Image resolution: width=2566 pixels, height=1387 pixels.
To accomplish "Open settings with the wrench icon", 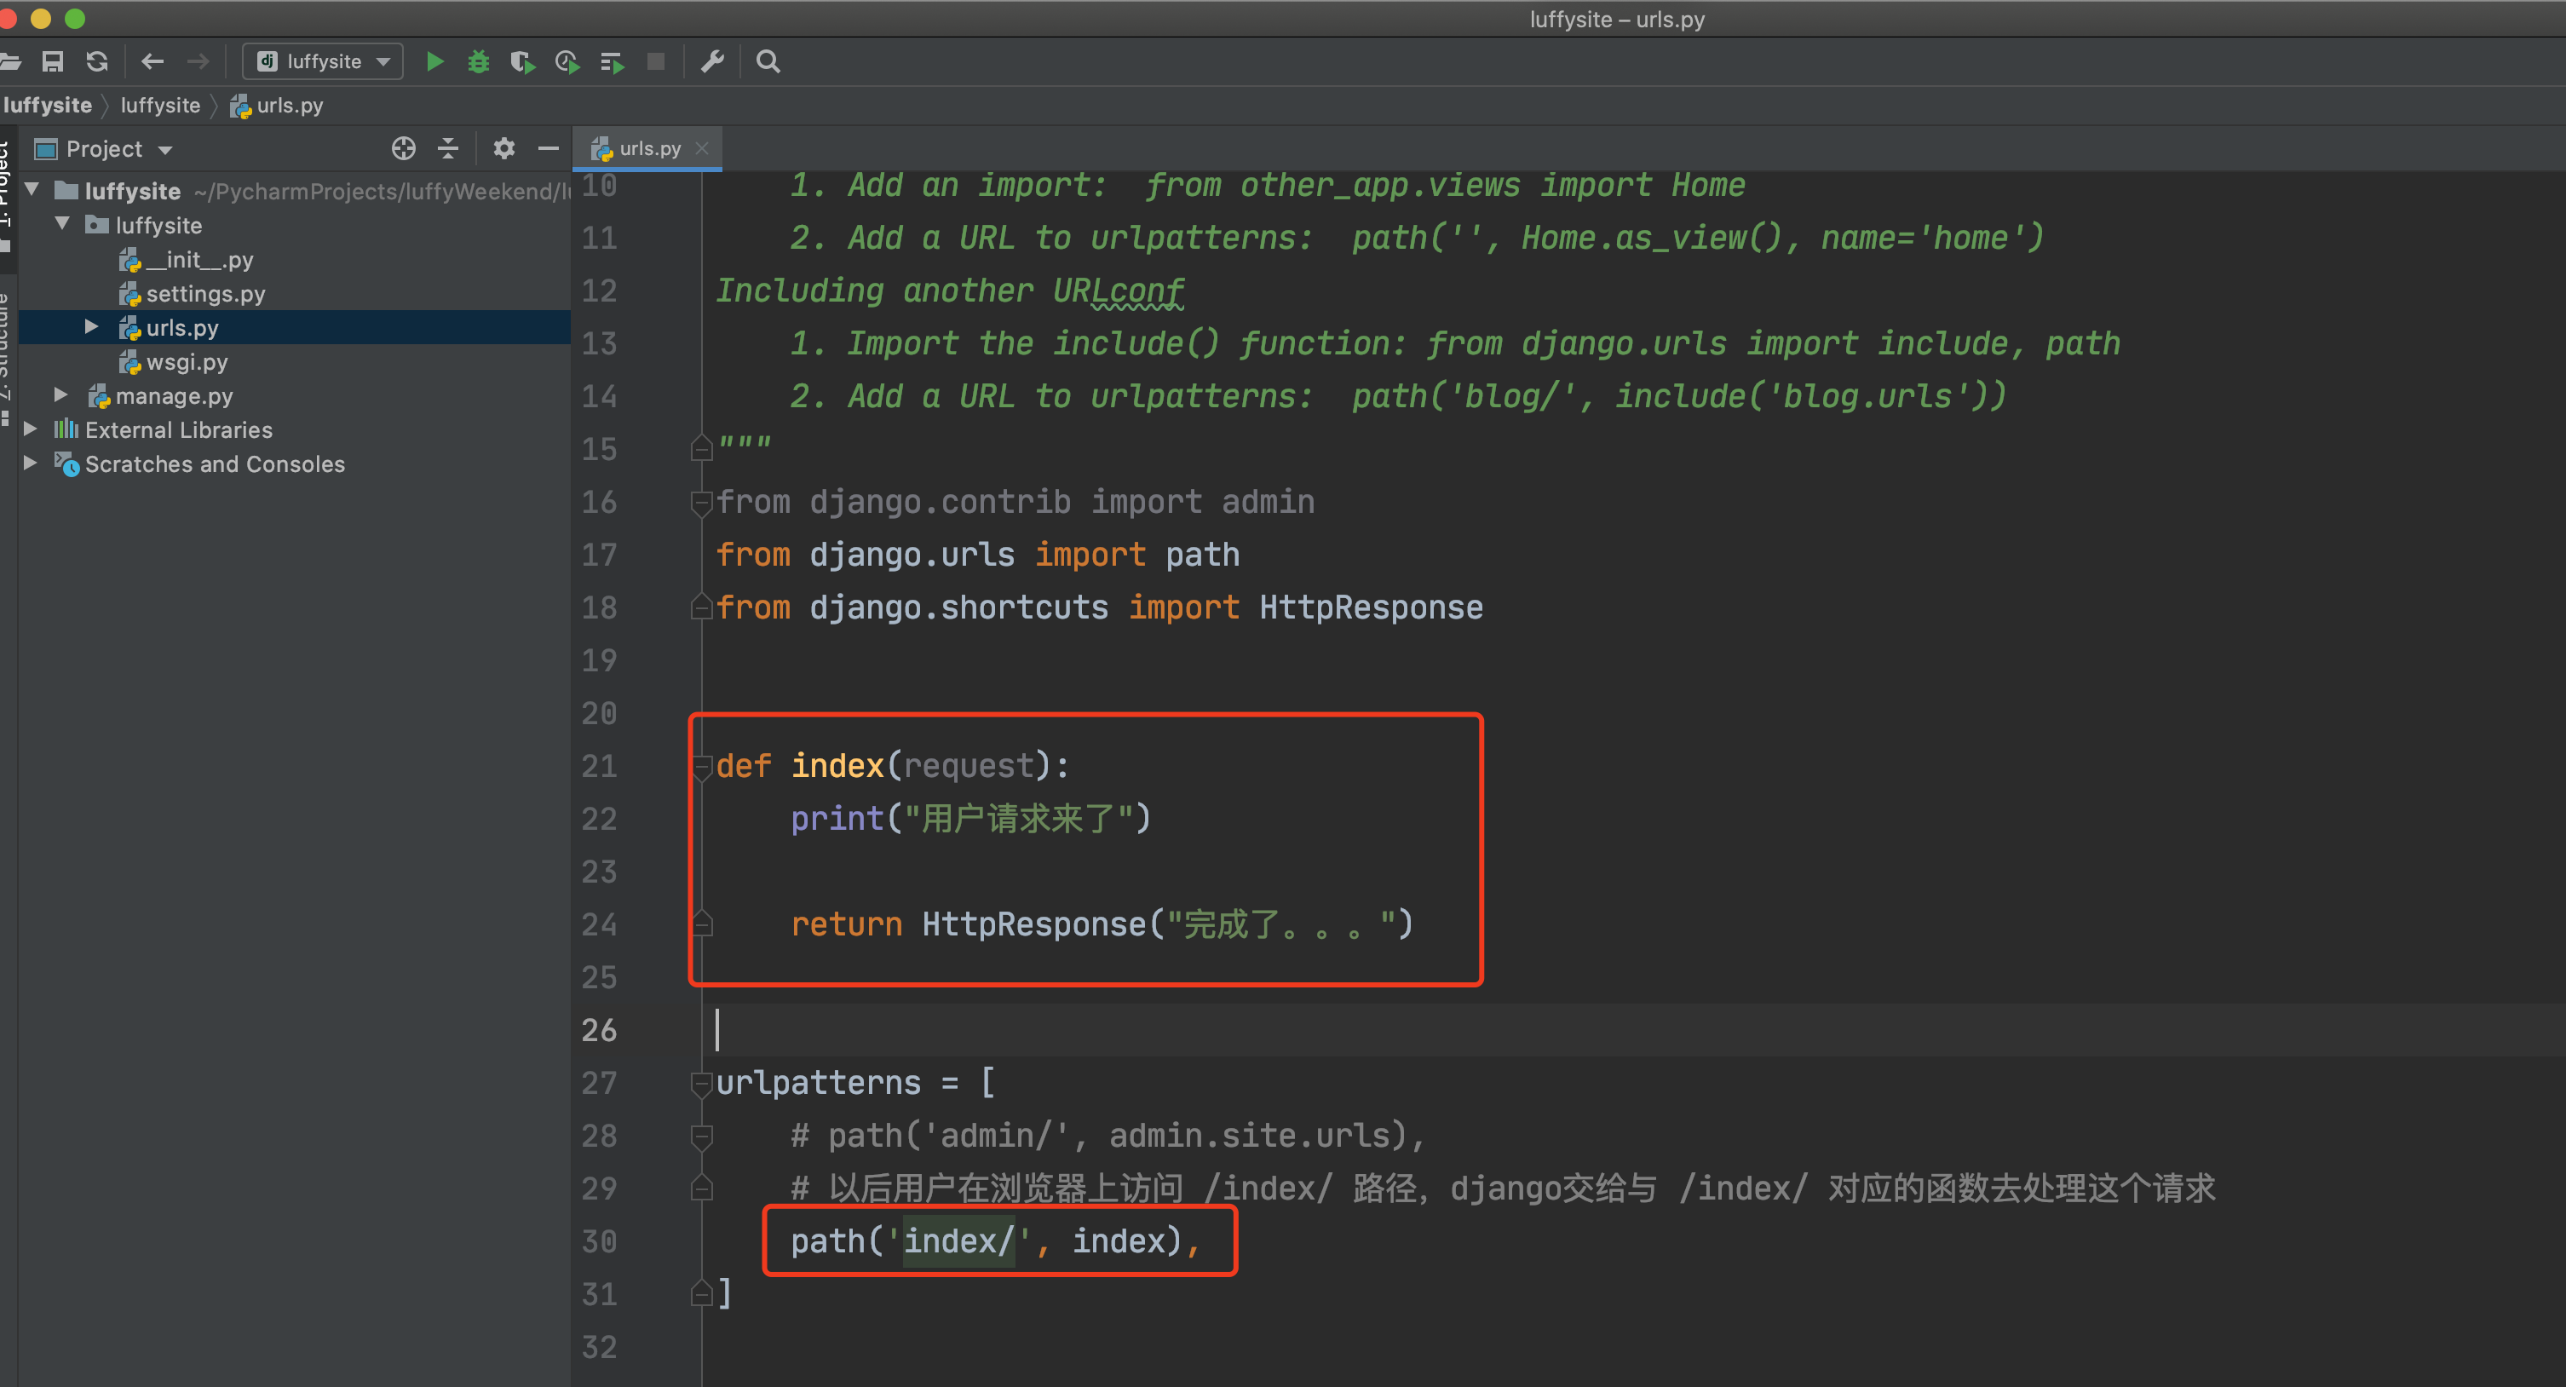I will point(712,62).
